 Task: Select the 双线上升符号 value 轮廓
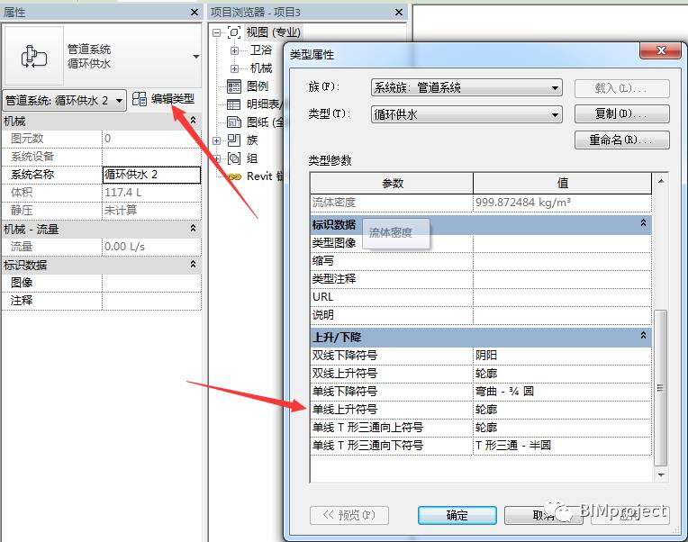tap(562, 373)
